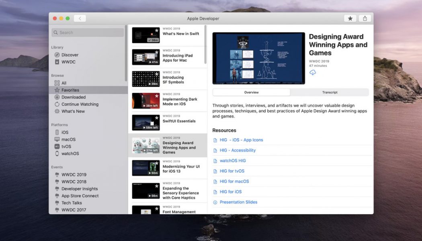Download the session via the cloud icon
Viewport: 422px width, 241px height.
pyautogui.click(x=313, y=72)
